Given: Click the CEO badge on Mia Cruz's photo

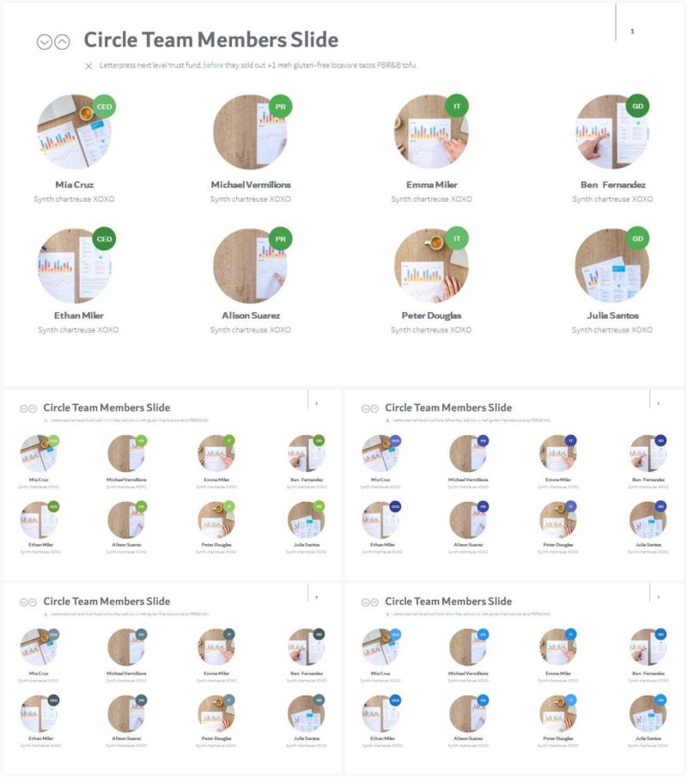Looking at the screenshot, I should tap(104, 107).
